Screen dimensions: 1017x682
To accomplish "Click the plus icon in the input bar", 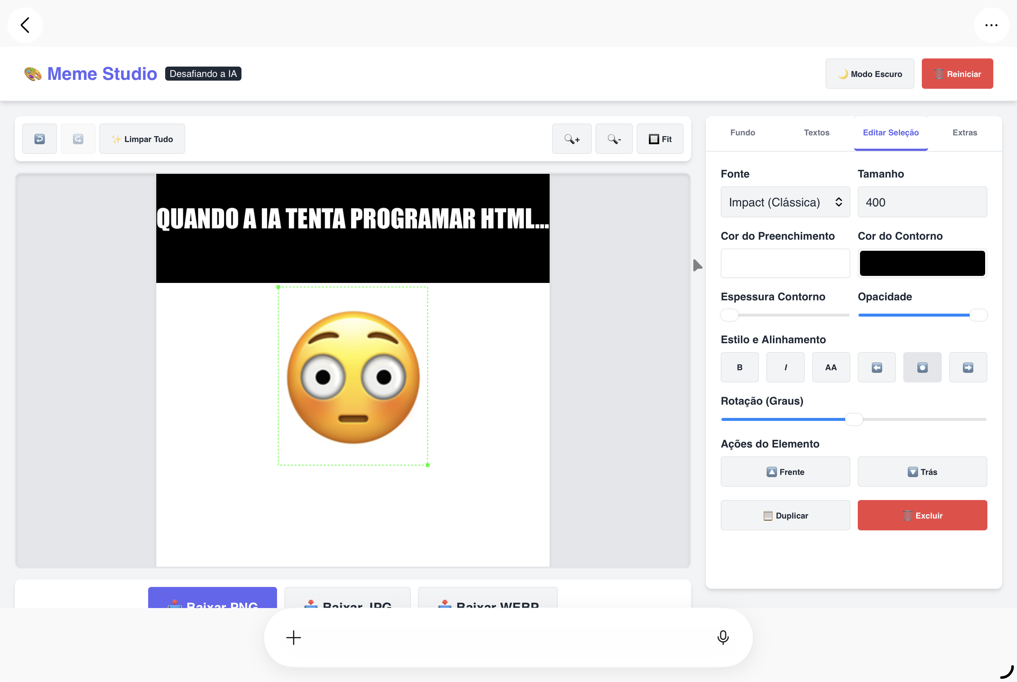I will 294,638.
